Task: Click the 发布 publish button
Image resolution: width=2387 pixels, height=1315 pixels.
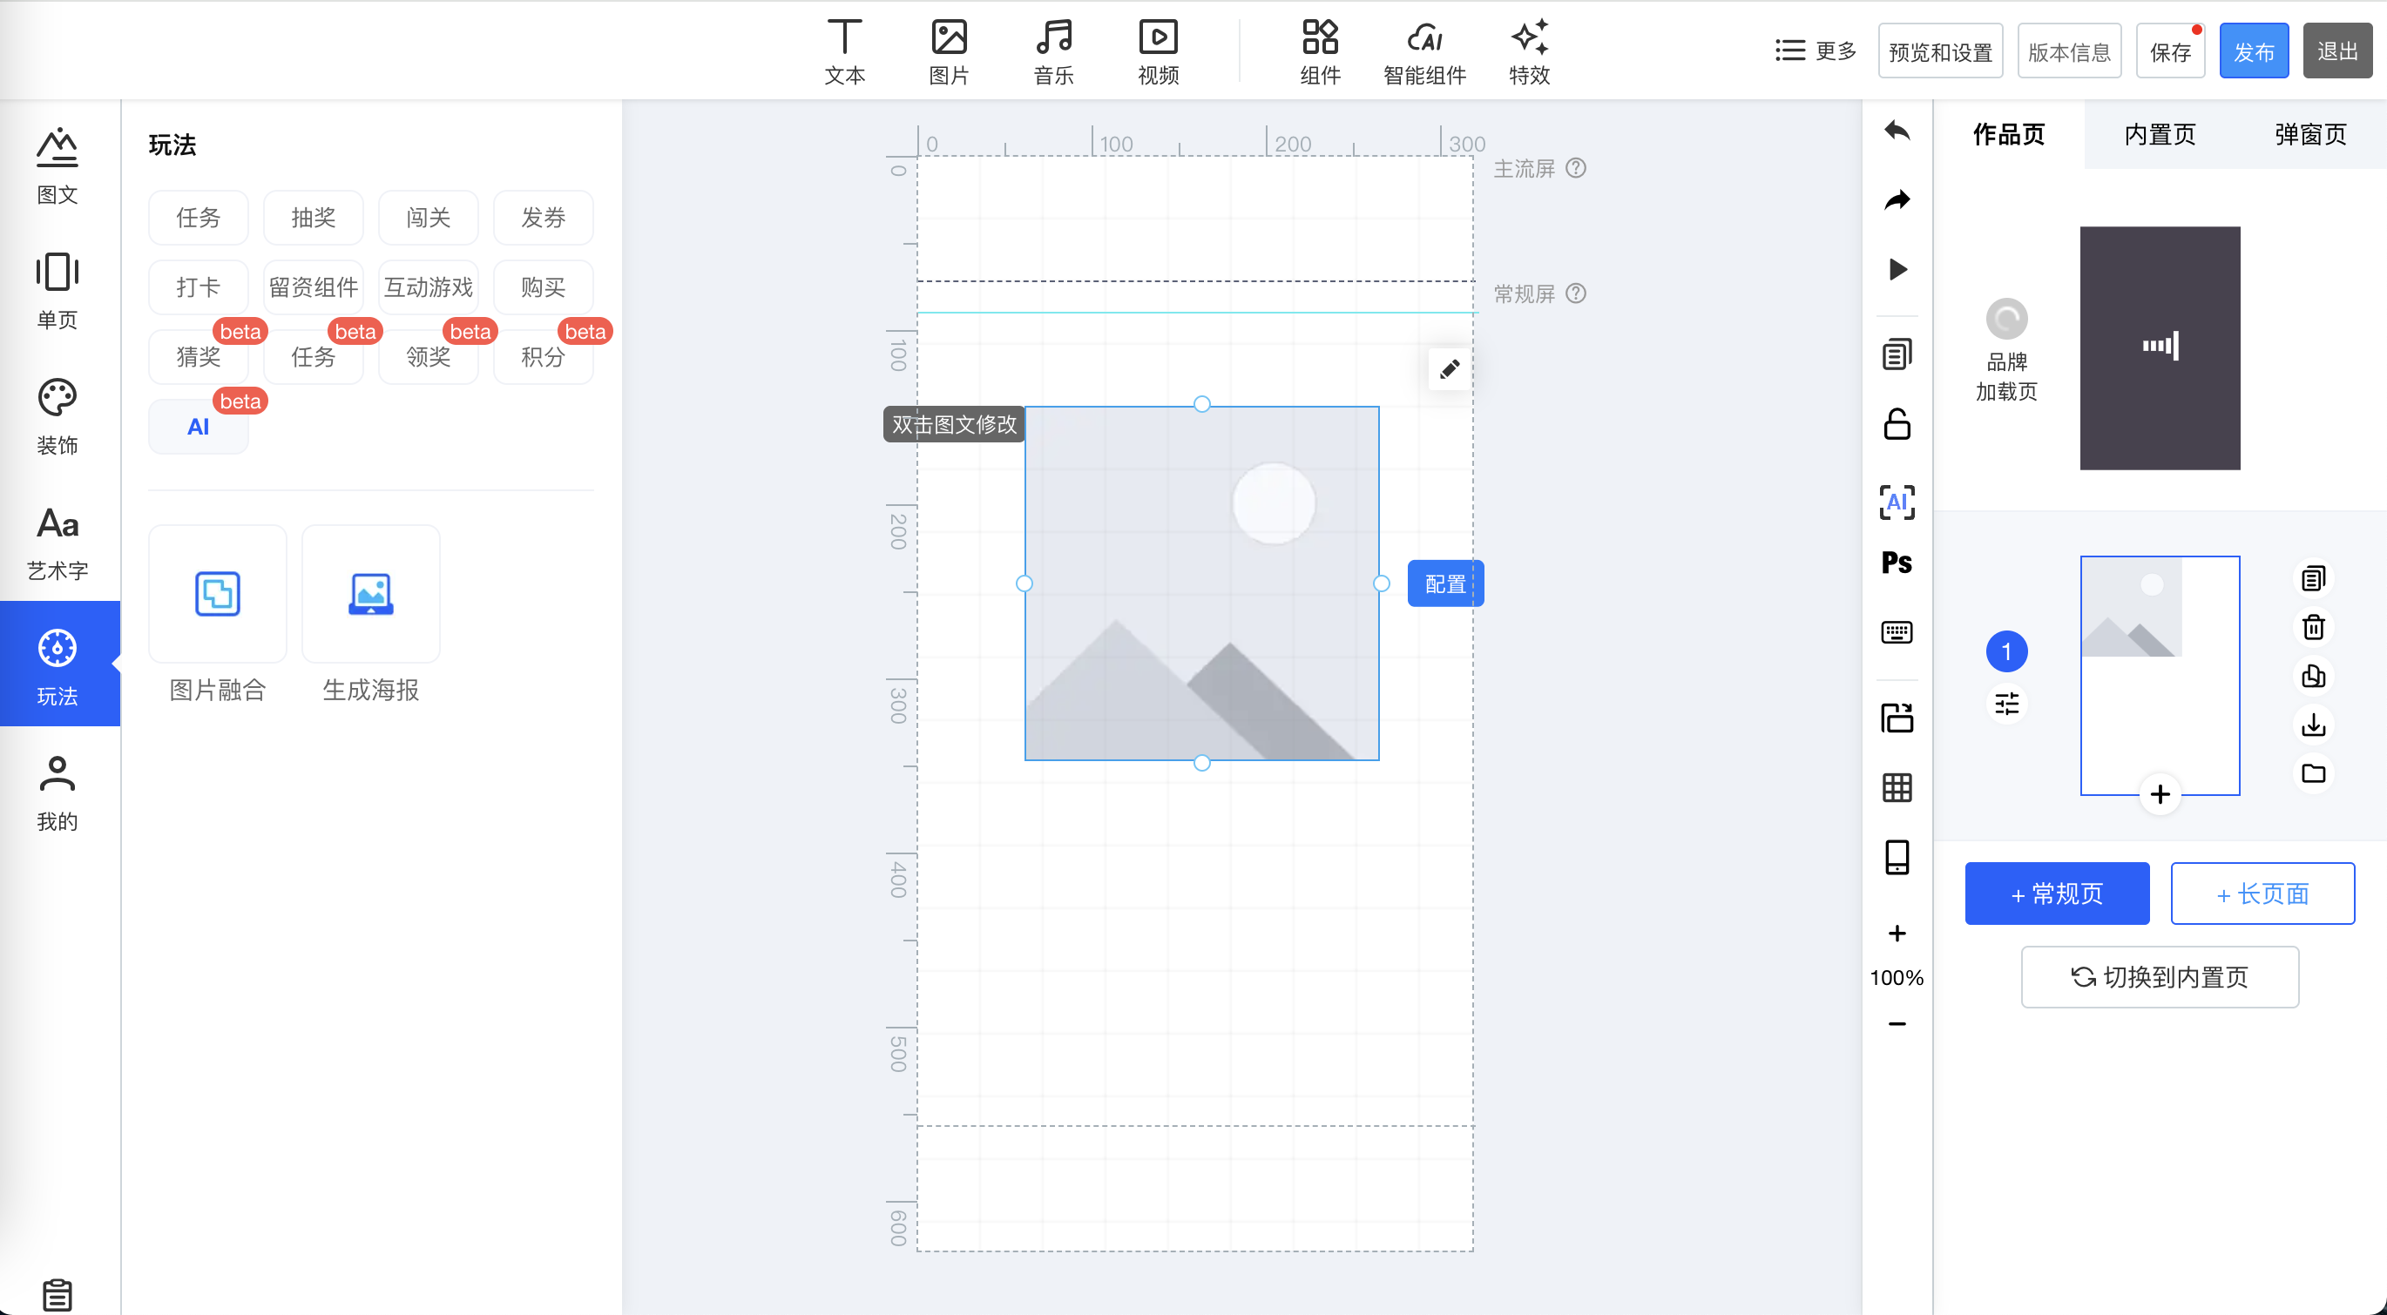Action: coord(2254,52)
